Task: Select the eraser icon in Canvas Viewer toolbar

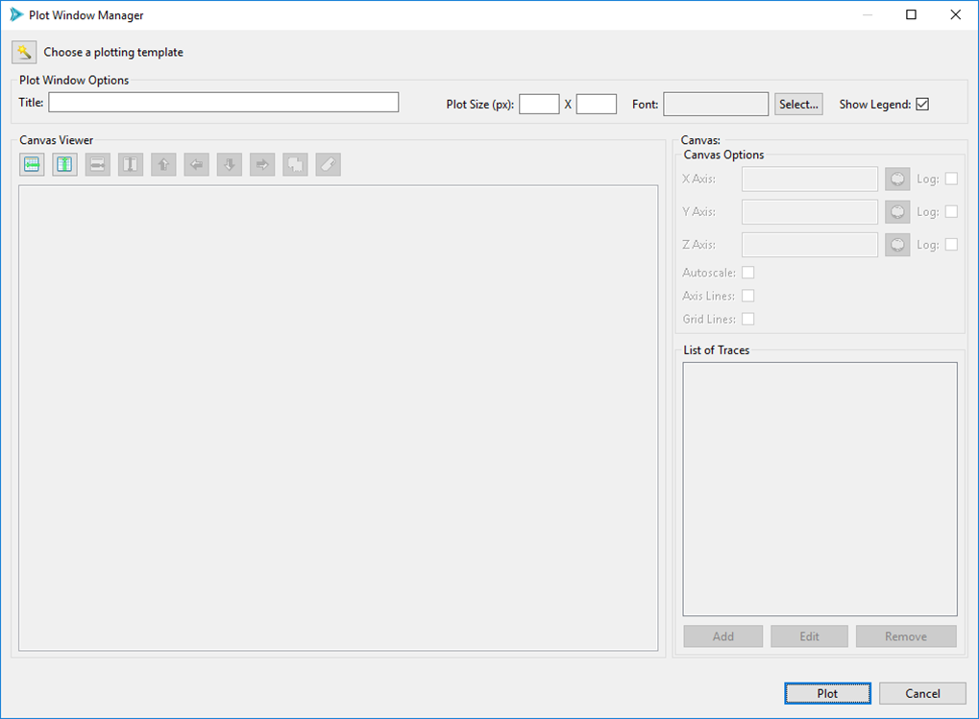Action: (326, 164)
